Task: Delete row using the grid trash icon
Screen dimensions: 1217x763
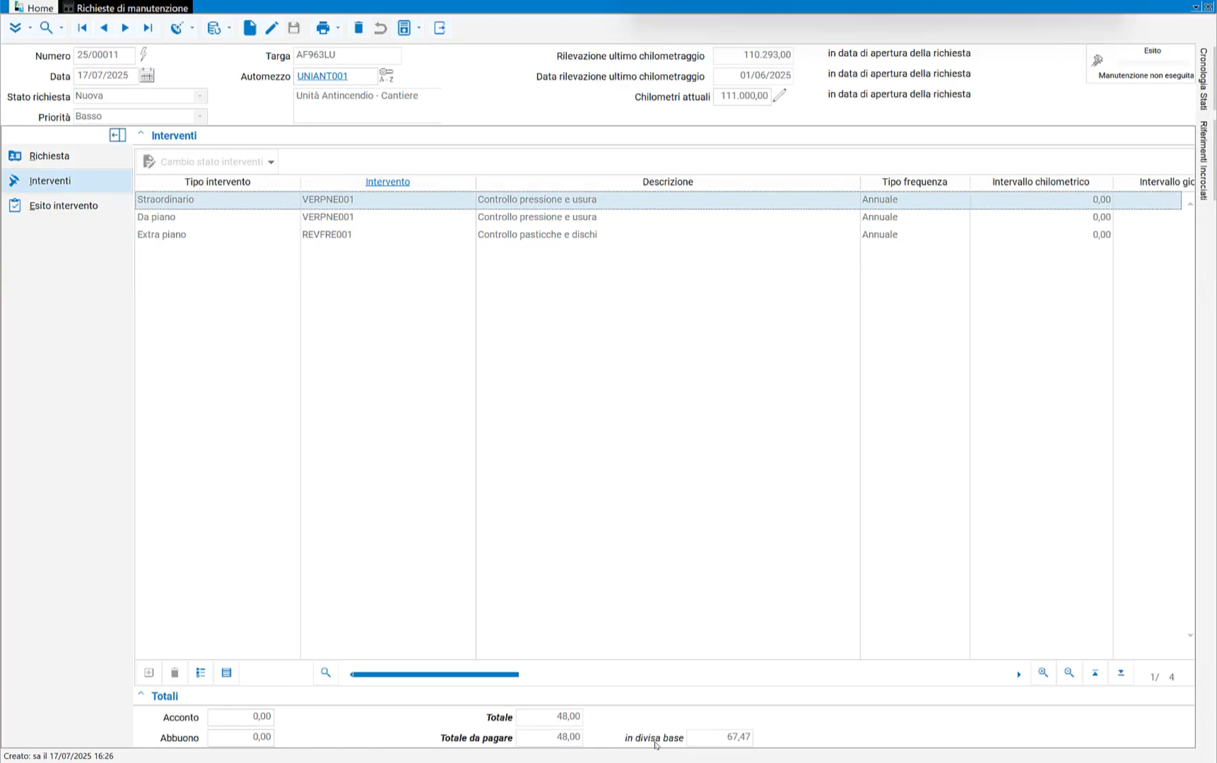Action: (x=175, y=673)
